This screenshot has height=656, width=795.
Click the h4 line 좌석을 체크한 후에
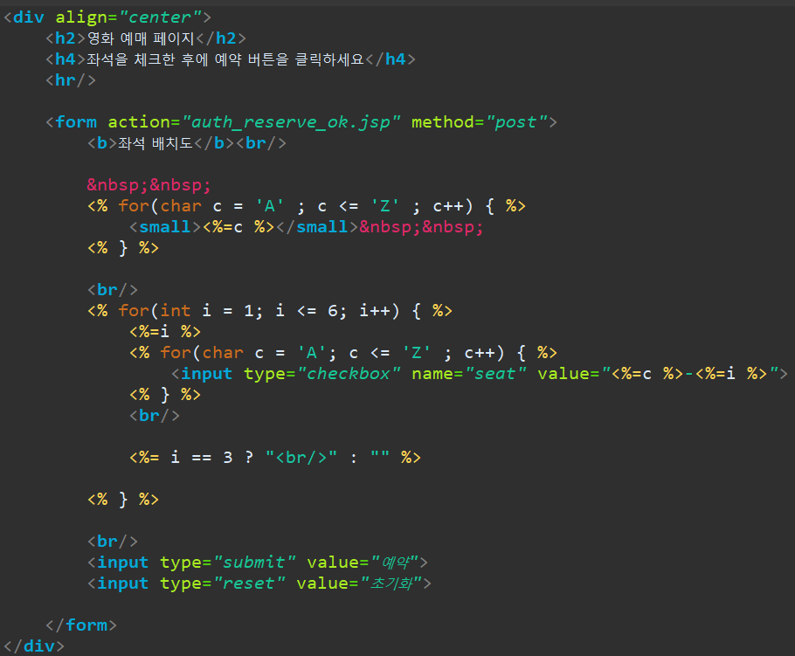[230, 59]
